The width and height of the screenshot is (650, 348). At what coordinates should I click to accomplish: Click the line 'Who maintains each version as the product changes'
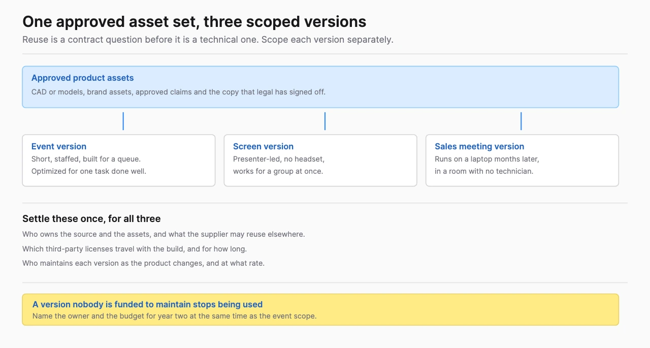(144, 263)
